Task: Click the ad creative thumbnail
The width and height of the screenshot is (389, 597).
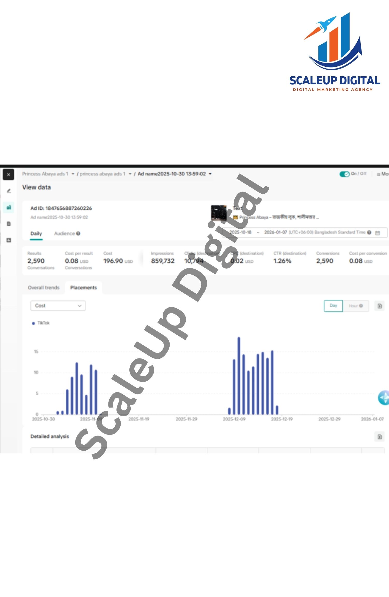Action: pos(218,213)
